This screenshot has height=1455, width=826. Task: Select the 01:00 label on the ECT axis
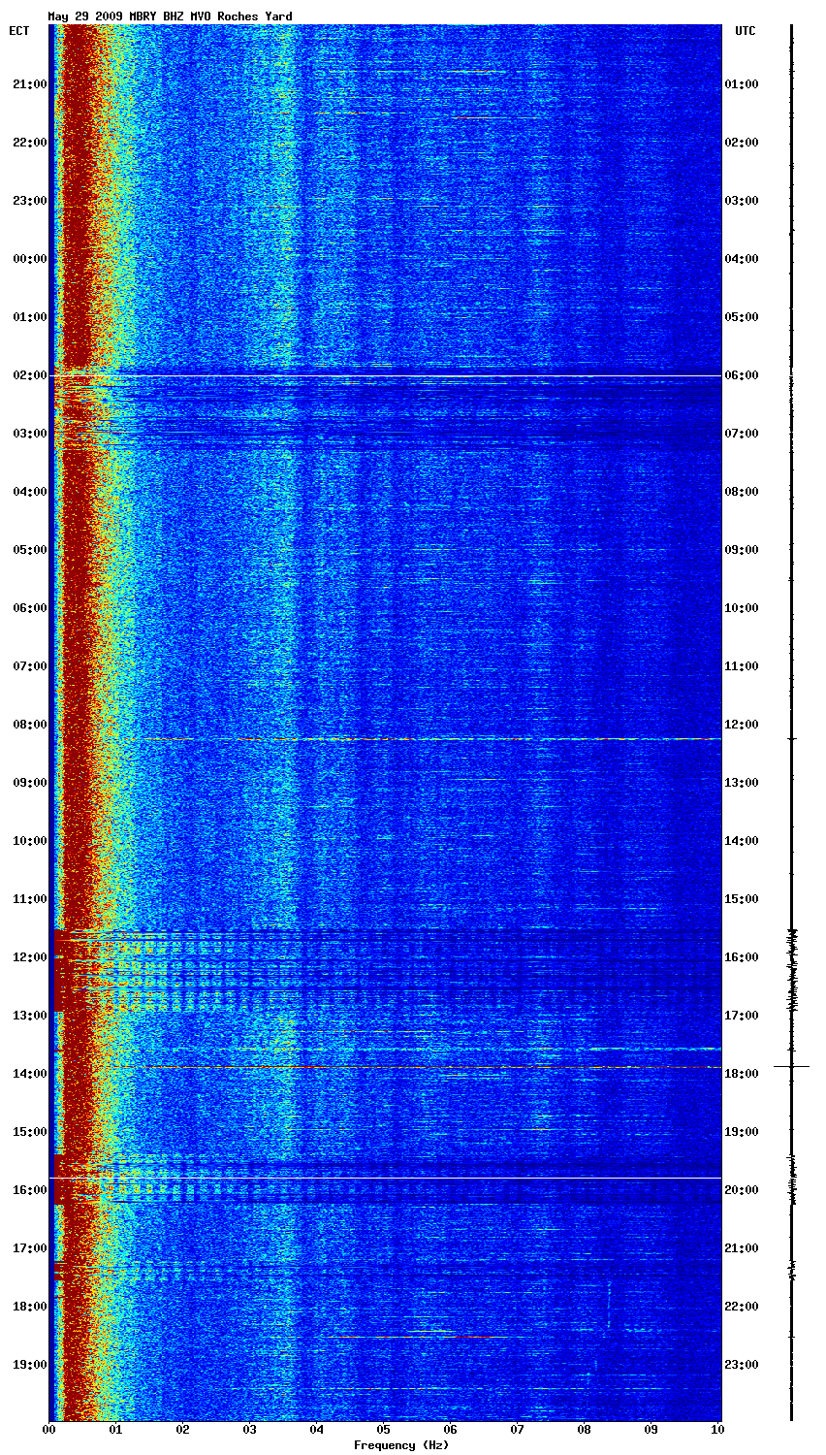pos(28,317)
